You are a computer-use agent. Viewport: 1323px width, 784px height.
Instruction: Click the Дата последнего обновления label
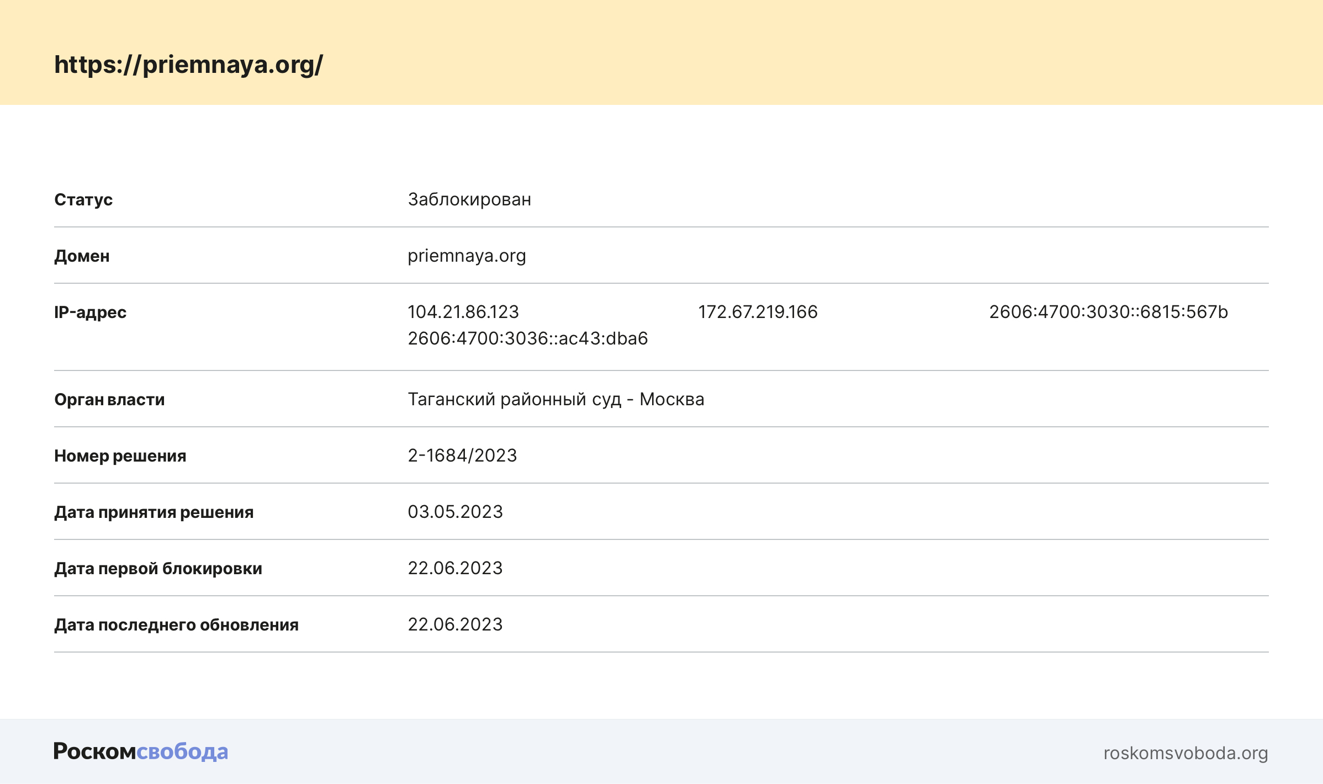176,624
